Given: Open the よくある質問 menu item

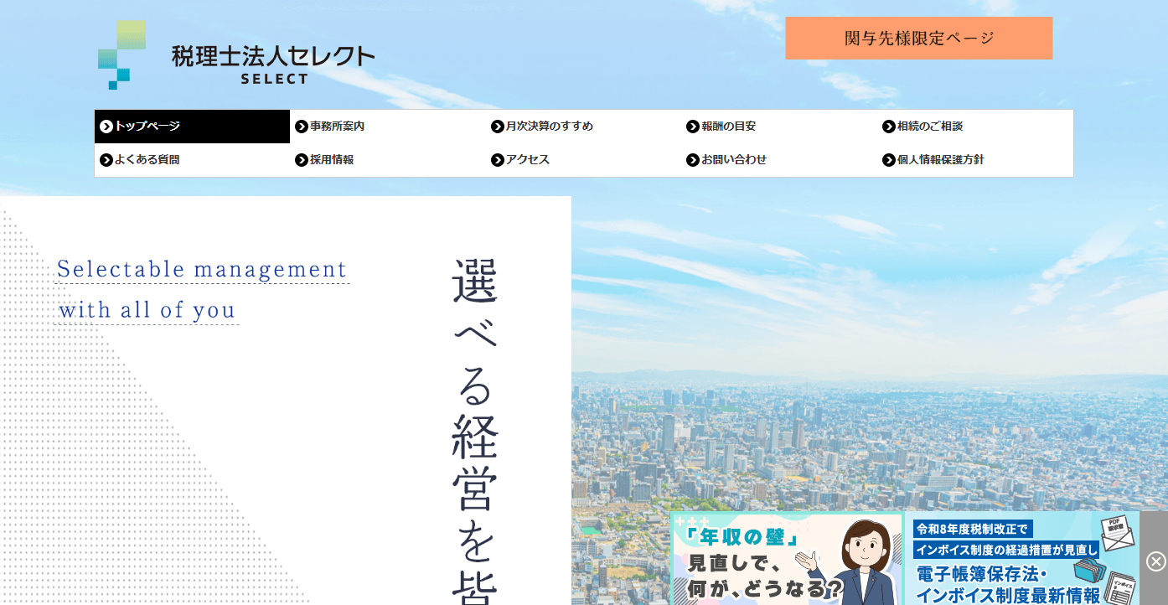Looking at the screenshot, I should 193,160.
